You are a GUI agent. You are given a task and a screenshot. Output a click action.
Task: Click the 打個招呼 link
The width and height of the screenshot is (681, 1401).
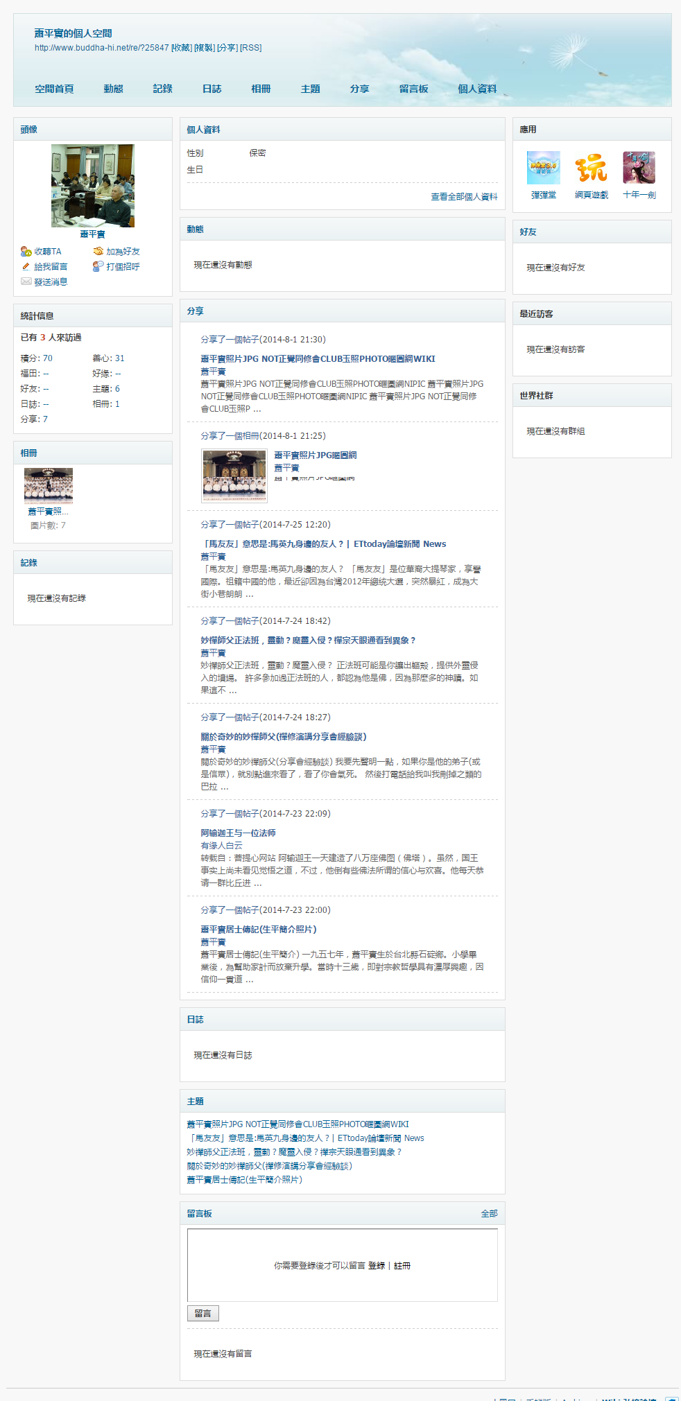[123, 267]
